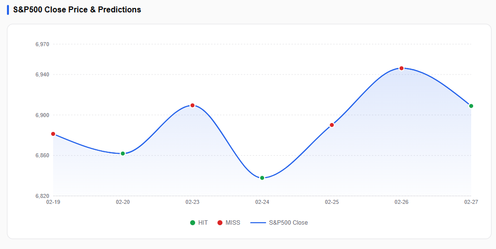Click the 6,970 y-axis label
This screenshot has height=249, width=496.
click(x=42, y=44)
